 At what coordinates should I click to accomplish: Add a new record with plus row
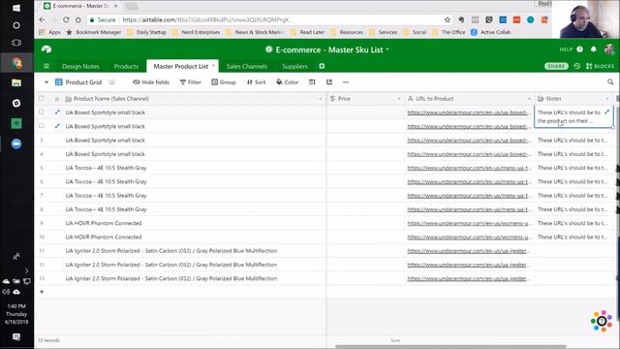(42, 292)
